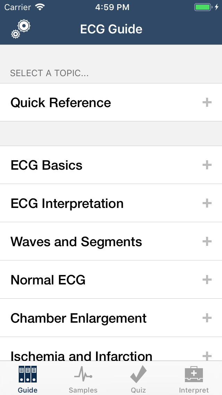Tap the Samples heartbeat waveform icon

tap(83, 375)
